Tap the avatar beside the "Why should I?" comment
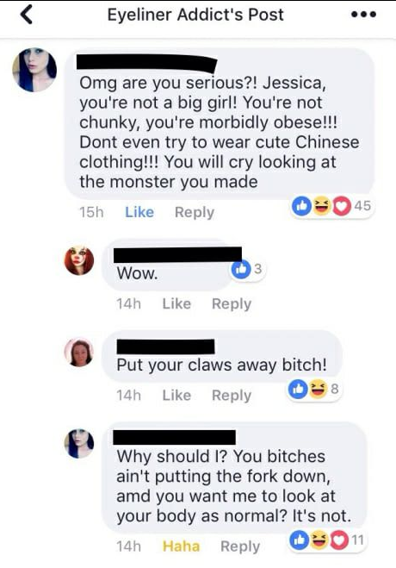 click(x=79, y=443)
